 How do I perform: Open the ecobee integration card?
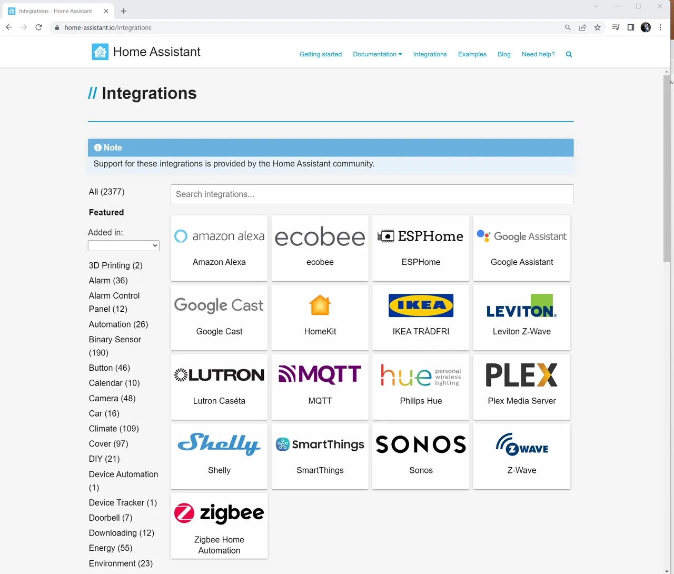pos(320,248)
